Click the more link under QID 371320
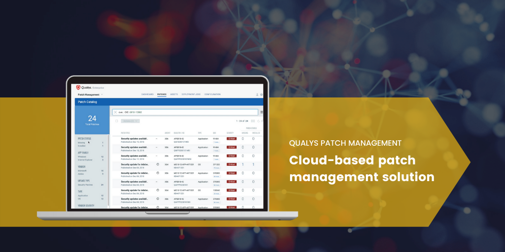 (x=216, y=167)
